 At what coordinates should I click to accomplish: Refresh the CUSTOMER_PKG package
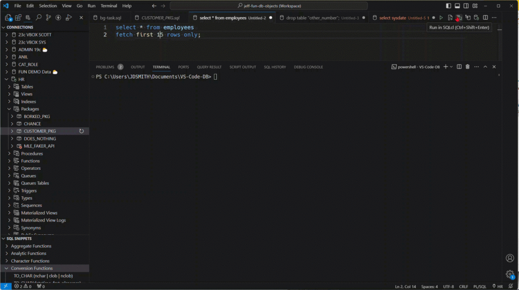(x=82, y=131)
